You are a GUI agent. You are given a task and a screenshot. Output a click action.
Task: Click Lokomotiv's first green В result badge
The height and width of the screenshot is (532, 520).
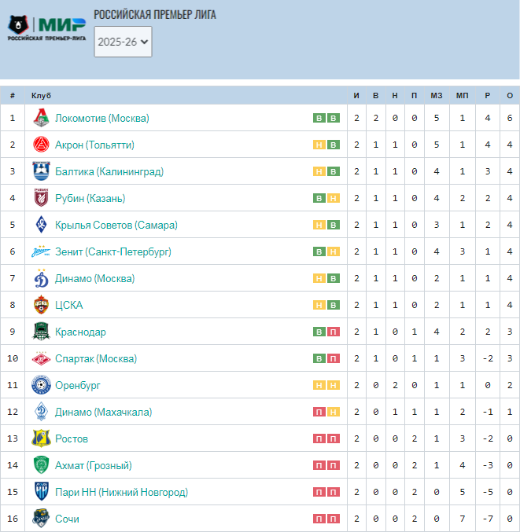(319, 118)
